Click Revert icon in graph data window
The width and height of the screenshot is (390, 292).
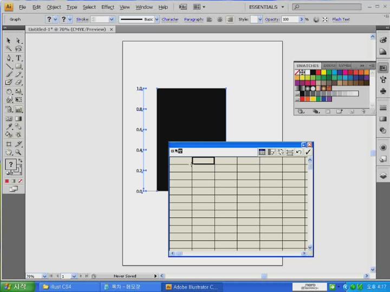298,152
